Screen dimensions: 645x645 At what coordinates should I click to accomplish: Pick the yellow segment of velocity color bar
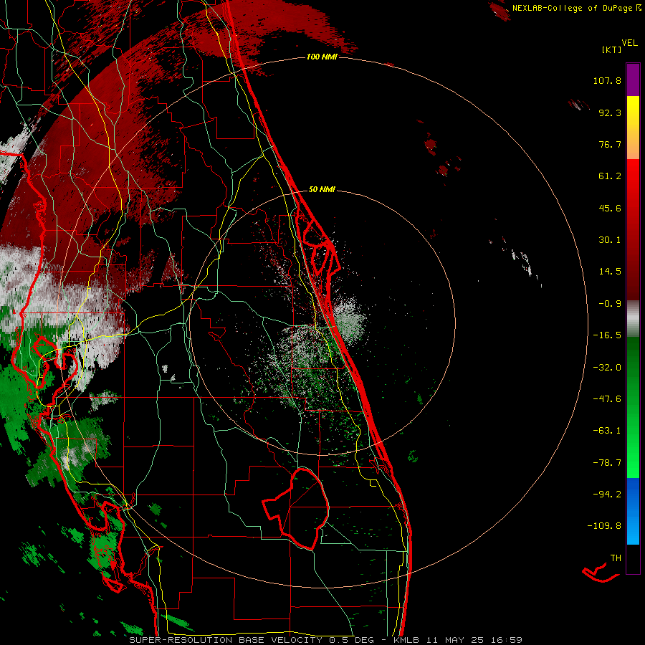click(633, 128)
